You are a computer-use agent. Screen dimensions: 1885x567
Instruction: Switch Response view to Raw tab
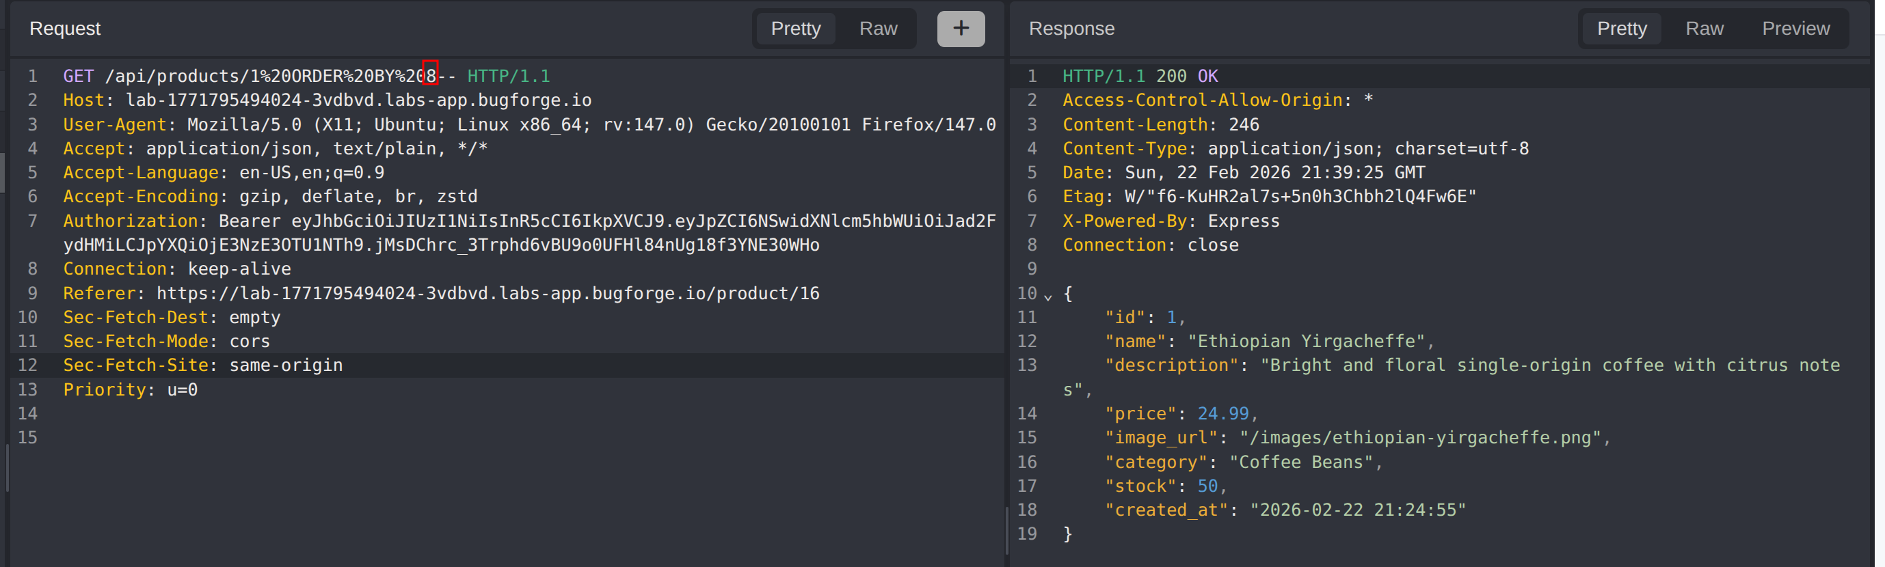[1704, 29]
